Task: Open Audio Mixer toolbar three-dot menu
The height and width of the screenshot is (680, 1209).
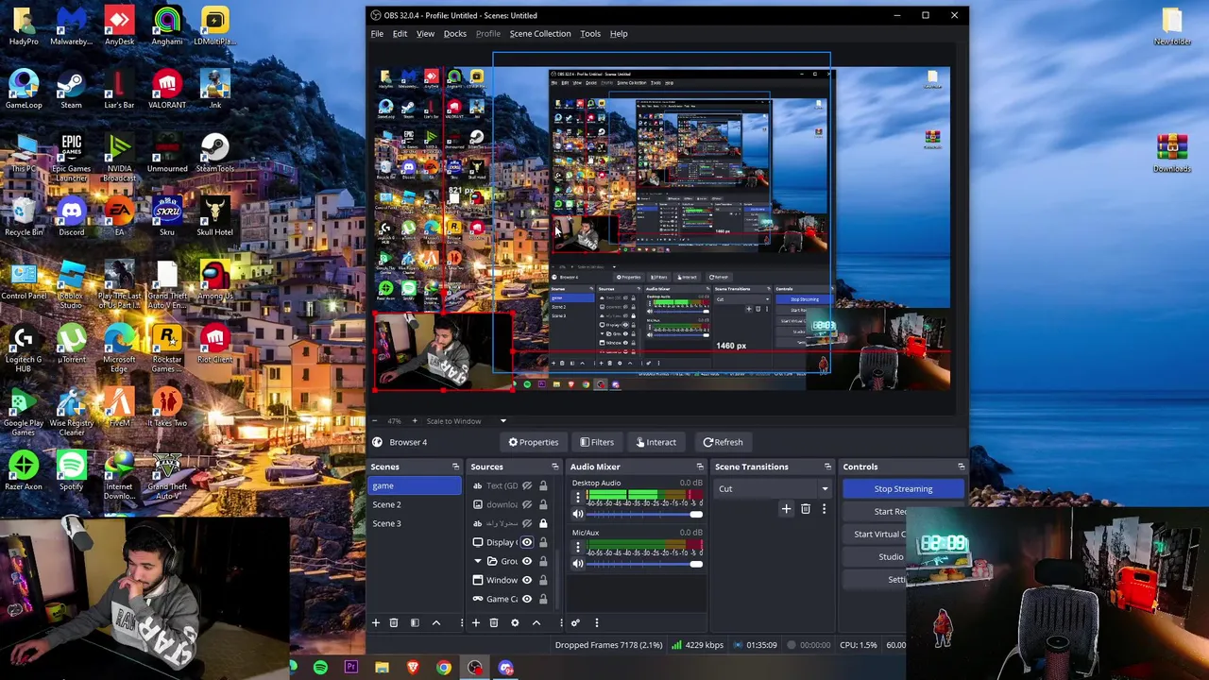Action: pos(597,622)
